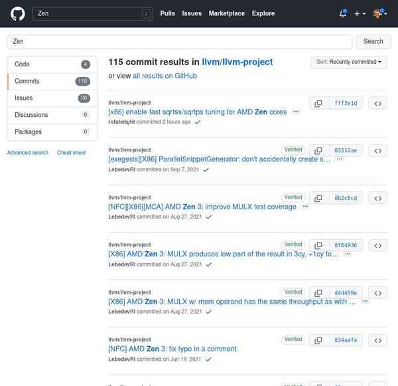The image size is (398, 386).
Task: Open commit hash d4d459e
Action: [346, 293]
